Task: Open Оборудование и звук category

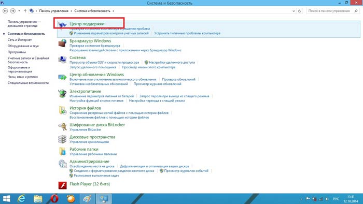Action: click(23, 46)
